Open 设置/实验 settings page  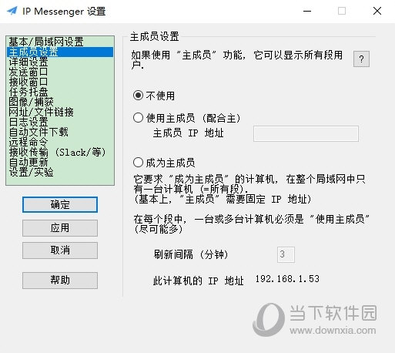click(x=60, y=172)
